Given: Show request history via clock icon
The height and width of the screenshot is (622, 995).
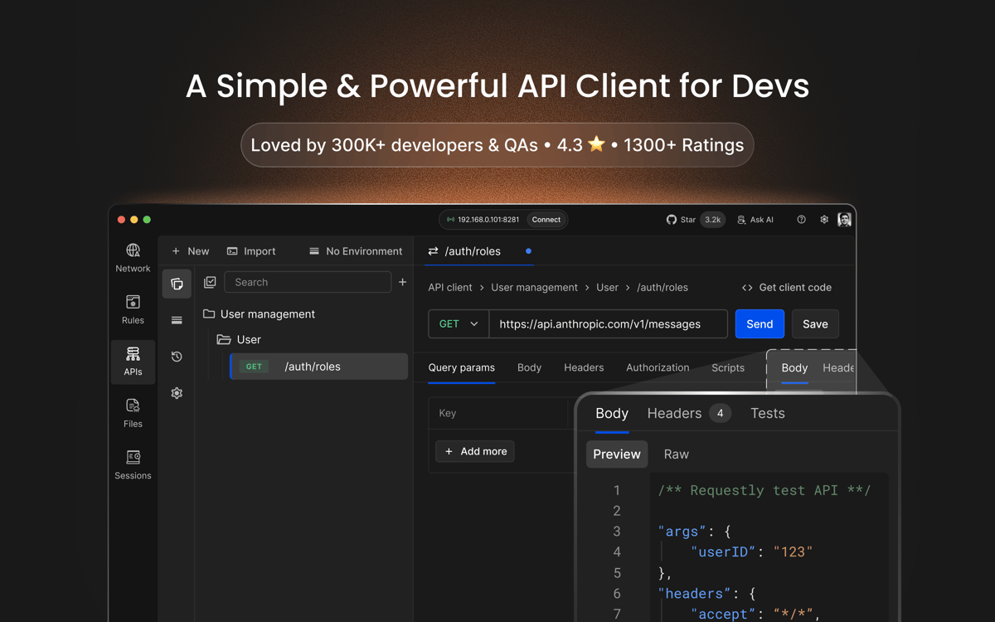Looking at the screenshot, I should click(x=177, y=357).
